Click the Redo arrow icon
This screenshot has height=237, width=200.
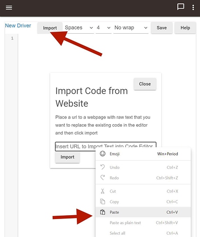[102, 178]
